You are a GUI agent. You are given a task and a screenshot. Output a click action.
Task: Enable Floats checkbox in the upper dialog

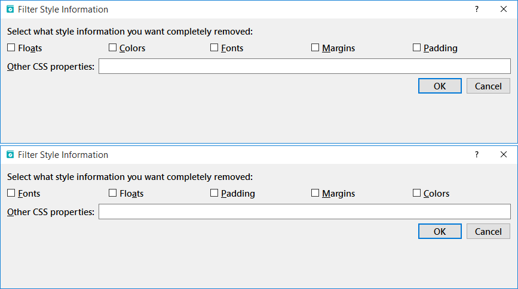[x=11, y=48]
